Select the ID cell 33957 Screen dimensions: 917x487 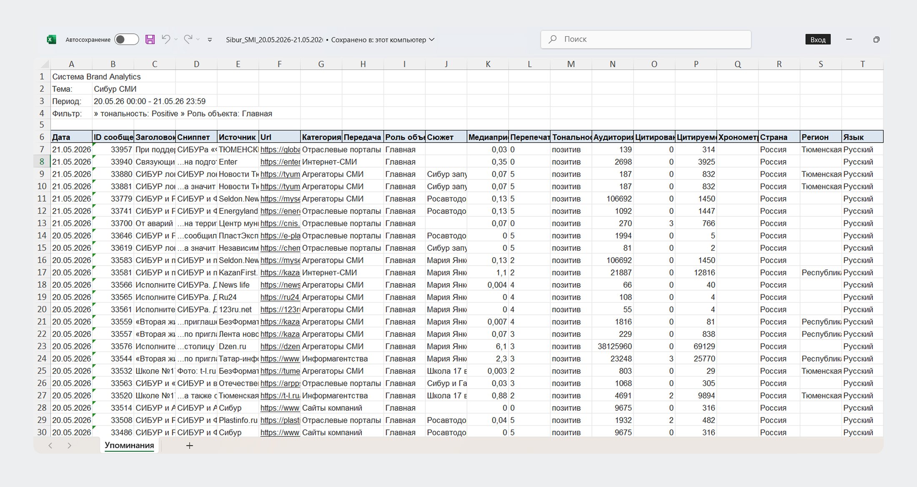tap(113, 150)
